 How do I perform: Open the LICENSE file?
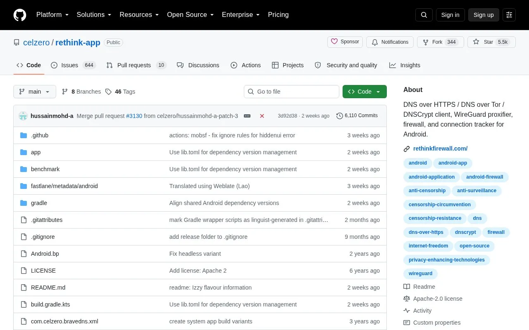click(43, 271)
